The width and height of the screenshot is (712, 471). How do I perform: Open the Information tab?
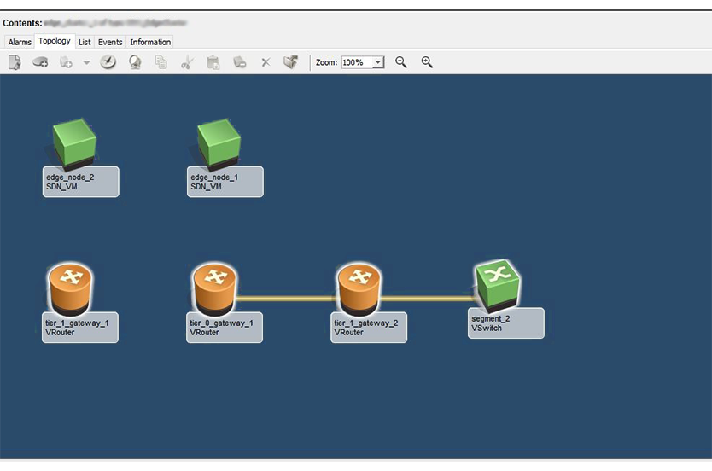pos(150,42)
